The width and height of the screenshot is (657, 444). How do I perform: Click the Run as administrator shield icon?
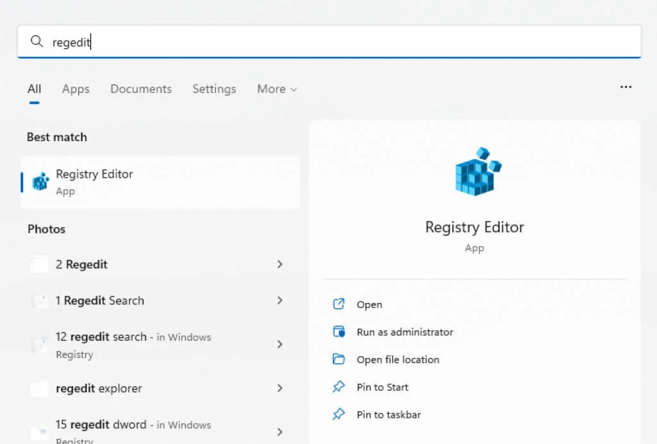pos(339,332)
